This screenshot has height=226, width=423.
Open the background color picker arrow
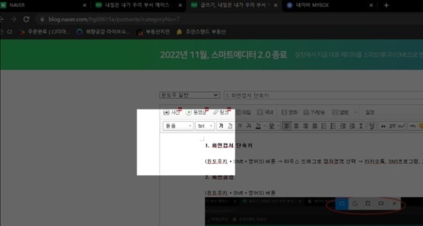(x=278, y=126)
